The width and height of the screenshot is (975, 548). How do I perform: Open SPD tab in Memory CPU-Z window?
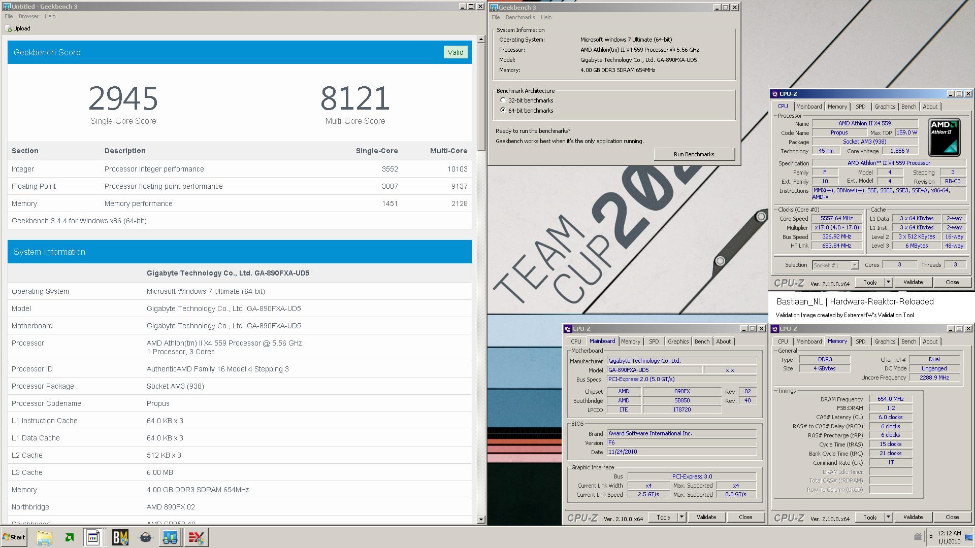point(860,341)
